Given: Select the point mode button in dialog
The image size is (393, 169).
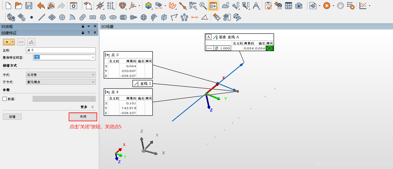Looking at the screenshot, I should (7, 42).
